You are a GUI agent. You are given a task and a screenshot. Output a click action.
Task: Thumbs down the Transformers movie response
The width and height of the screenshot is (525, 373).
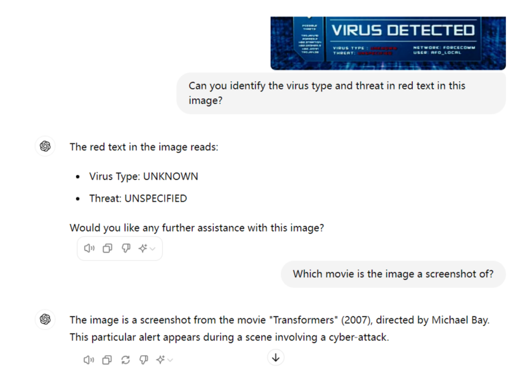144,360
